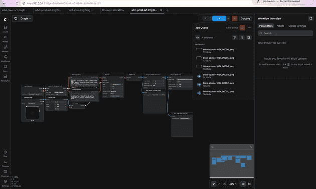Click the inspiration image thumbnail in node

[32, 113]
